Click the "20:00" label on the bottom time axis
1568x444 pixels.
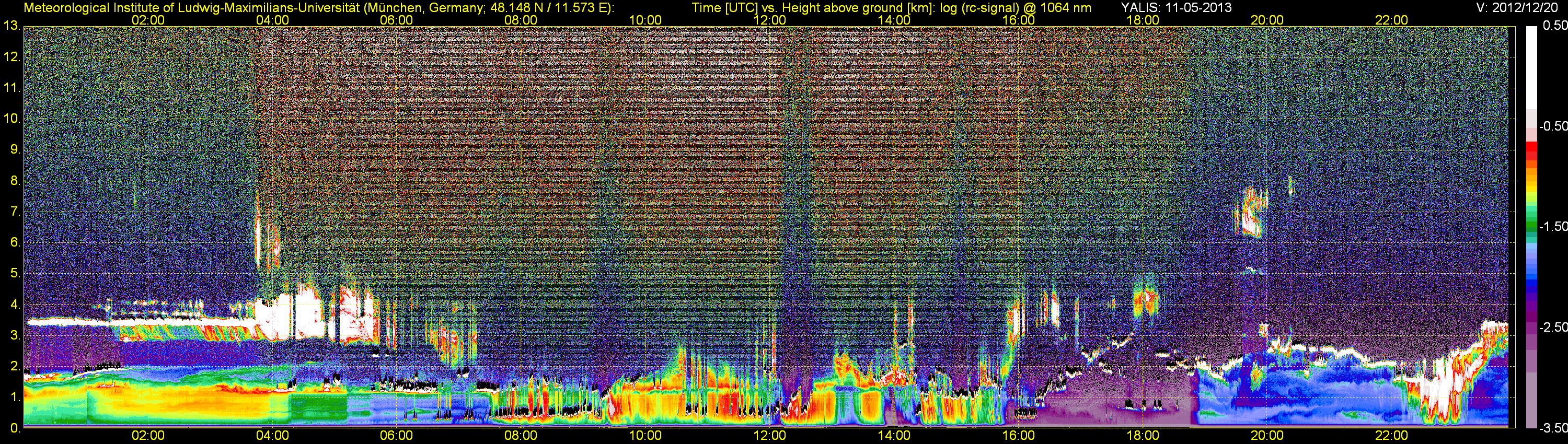point(1267,436)
